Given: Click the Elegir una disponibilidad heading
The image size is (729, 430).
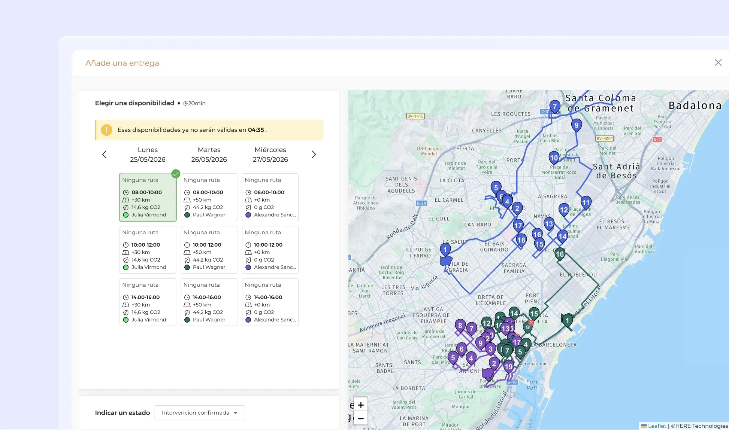Looking at the screenshot, I should click(134, 103).
